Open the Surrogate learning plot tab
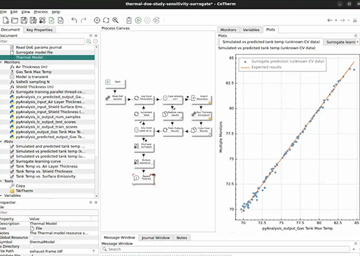This screenshot has height=256, width=360. [x=340, y=42]
